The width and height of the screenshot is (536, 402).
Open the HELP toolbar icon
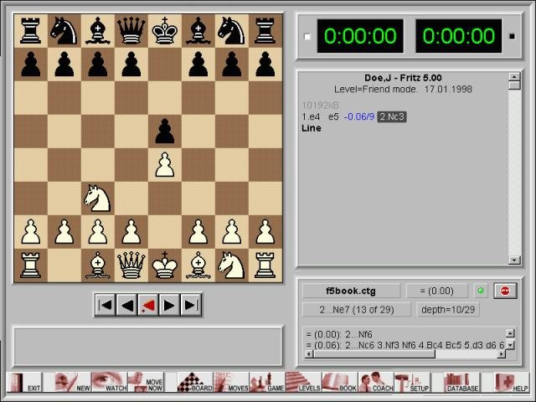(x=512, y=383)
